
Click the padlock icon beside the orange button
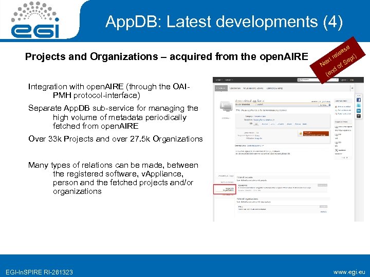tap(301, 133)
